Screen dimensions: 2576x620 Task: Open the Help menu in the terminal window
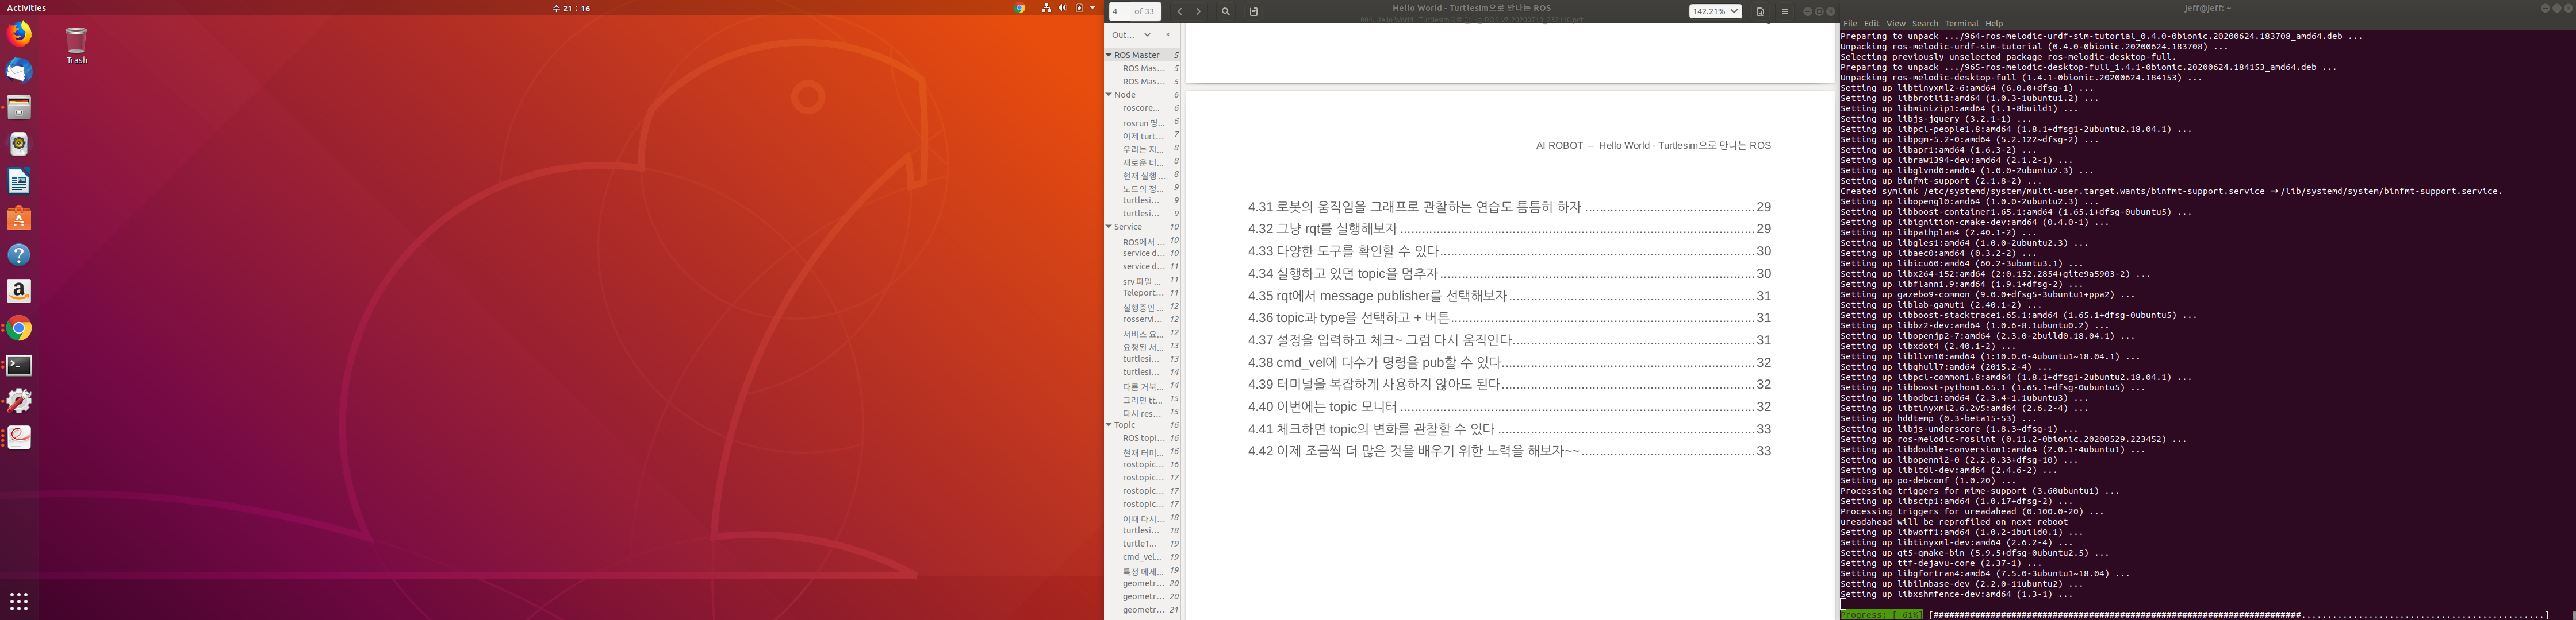1994,23
